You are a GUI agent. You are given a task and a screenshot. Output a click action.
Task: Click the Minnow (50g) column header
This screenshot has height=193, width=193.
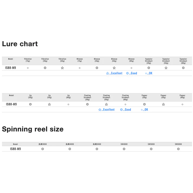tap(114, 60)
